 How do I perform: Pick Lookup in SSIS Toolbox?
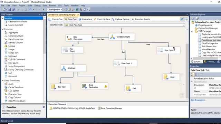pos(11,46)
